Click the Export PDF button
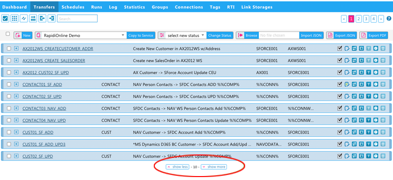Screen dimensions: 393x180 (373, 35)
